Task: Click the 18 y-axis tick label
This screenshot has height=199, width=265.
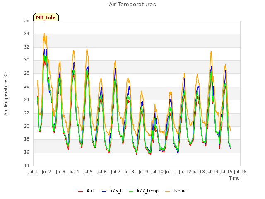Action: pyautogui.click(x=26, y=139)
